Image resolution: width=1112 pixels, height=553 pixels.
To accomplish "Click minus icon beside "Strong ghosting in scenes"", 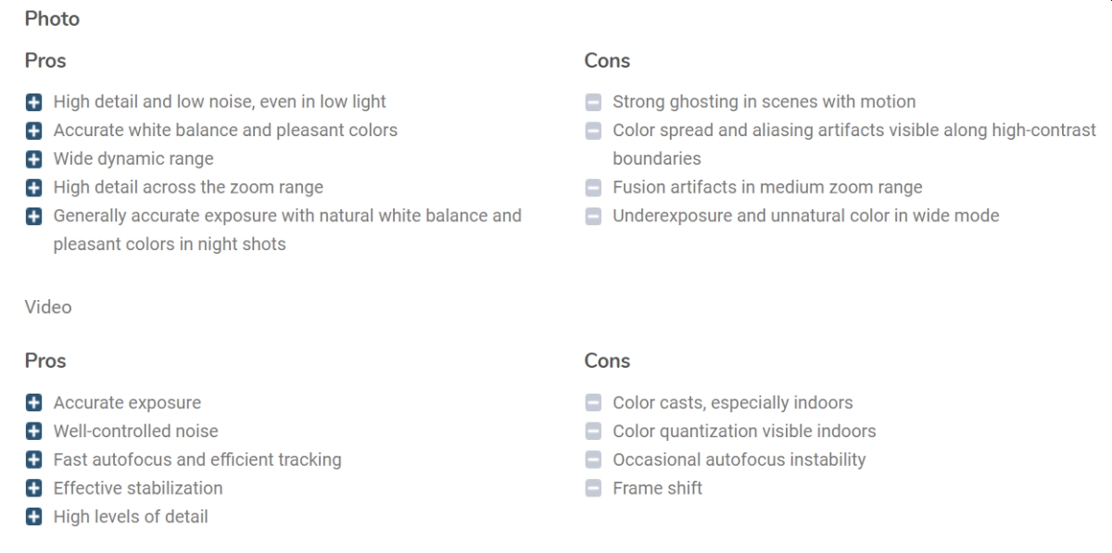I will coord(593,102).
